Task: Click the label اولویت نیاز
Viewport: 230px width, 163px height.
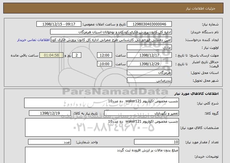Action: (x=210, y=48)
